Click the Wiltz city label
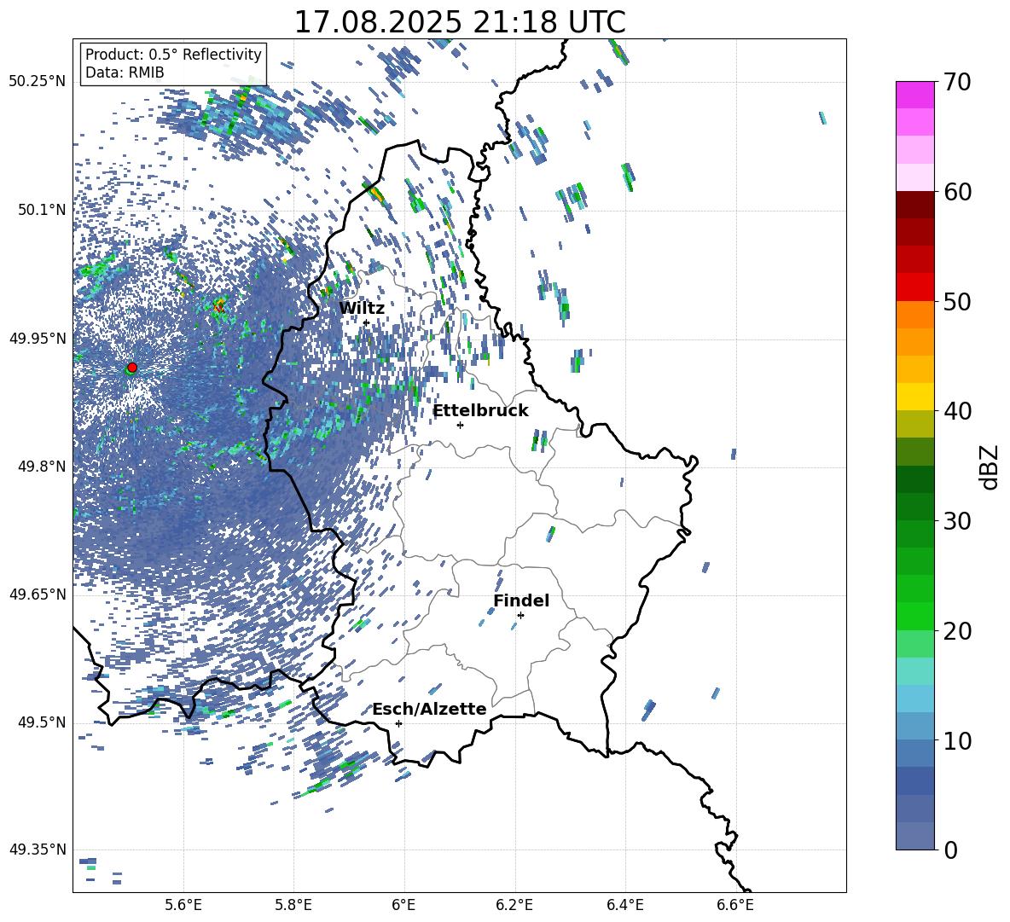 point(362,308)
